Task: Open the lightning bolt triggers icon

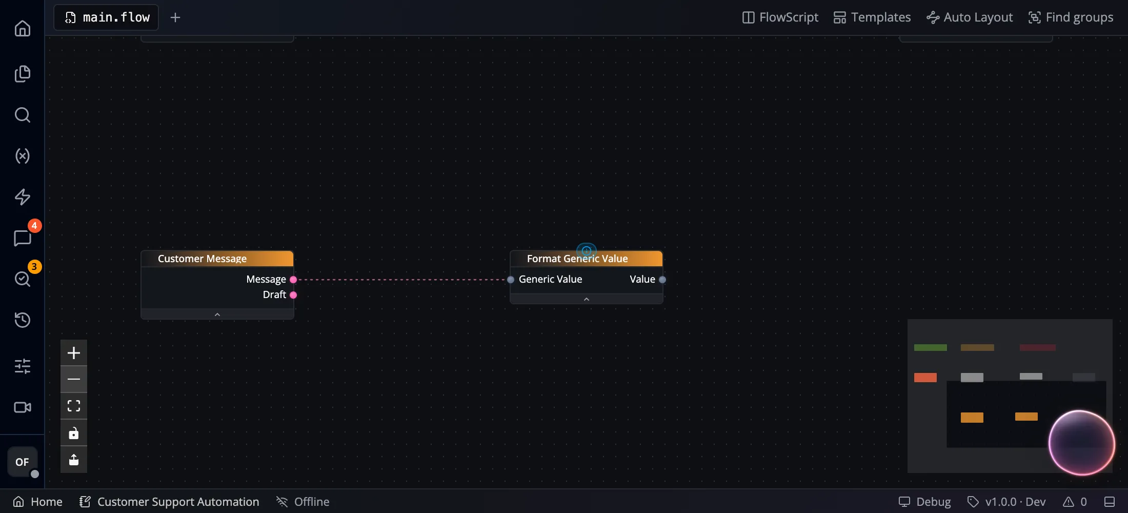Action: coord(22,197)
